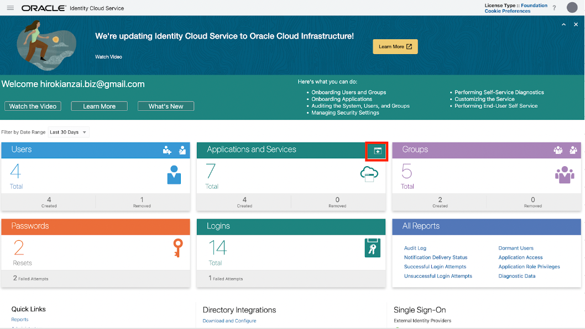This screenshot has height=329, width=585.
Task: Click the What's New button
Action: [165, 107]
